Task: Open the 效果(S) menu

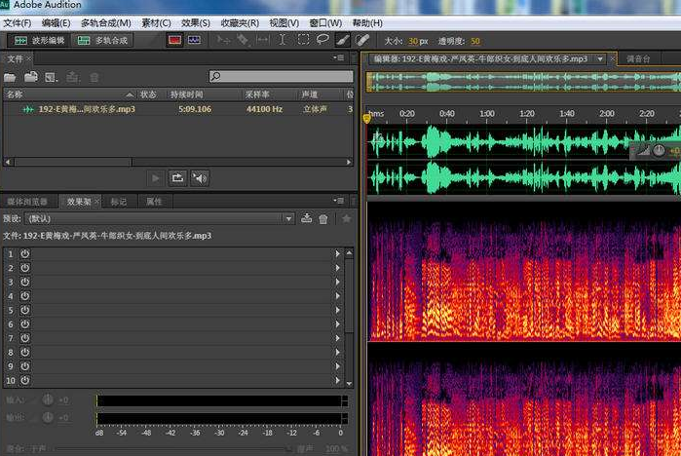Action: click(196, 22)
